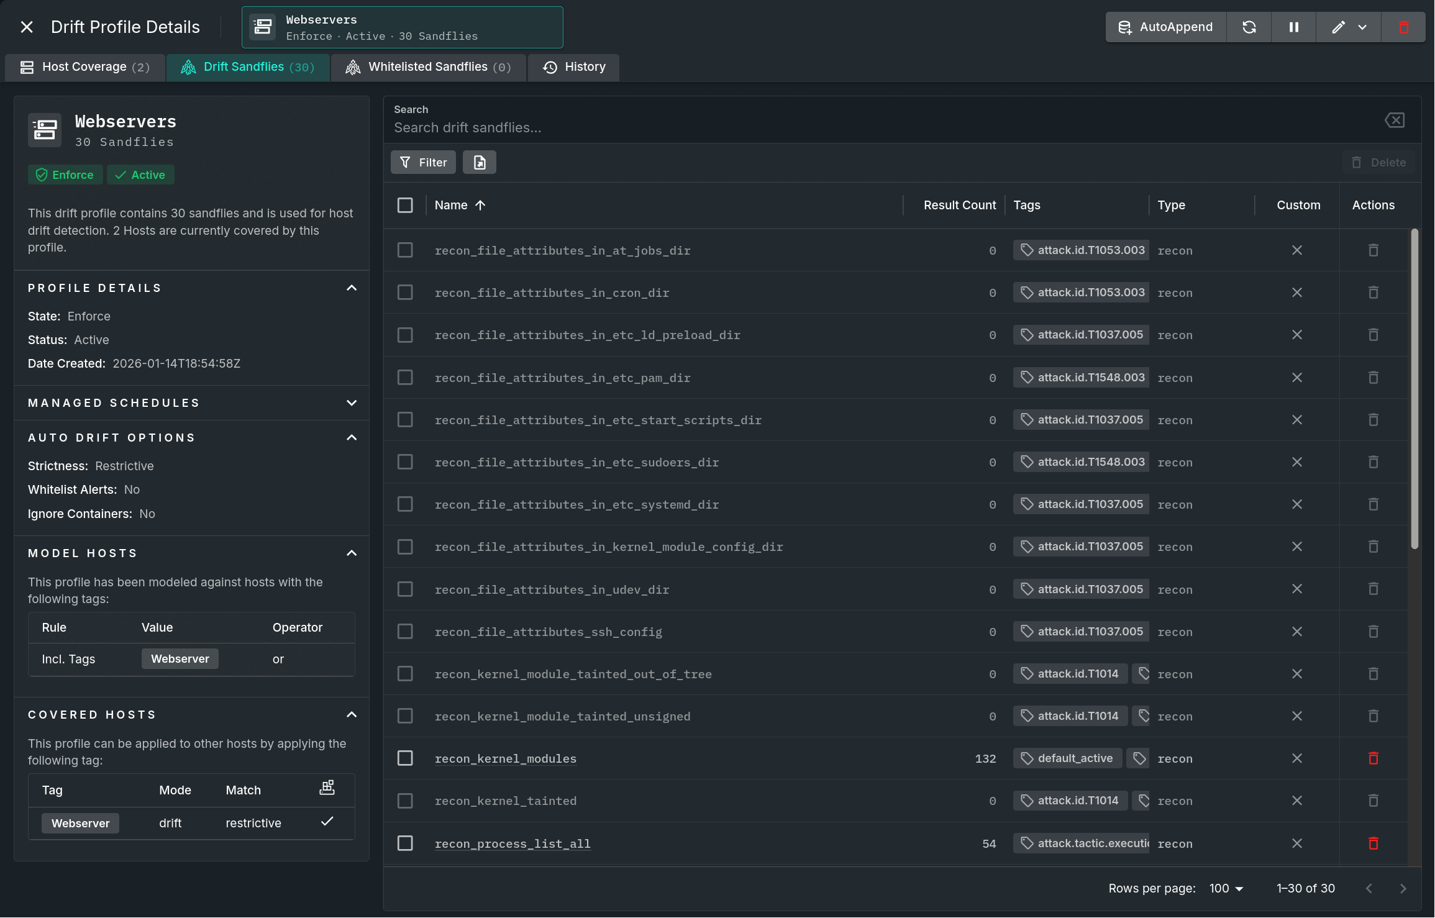This screenshot has width=1435, height=918.
Task: Expand the Managed Schedules section
Action: pos(352,402)
